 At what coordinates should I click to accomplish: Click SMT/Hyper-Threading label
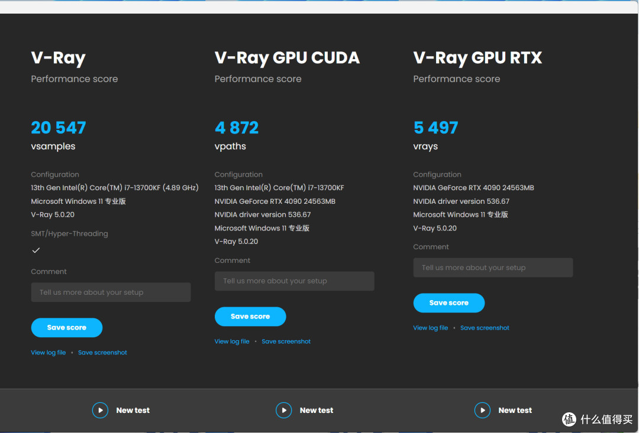pyautogui.click(x=69, y=233)
